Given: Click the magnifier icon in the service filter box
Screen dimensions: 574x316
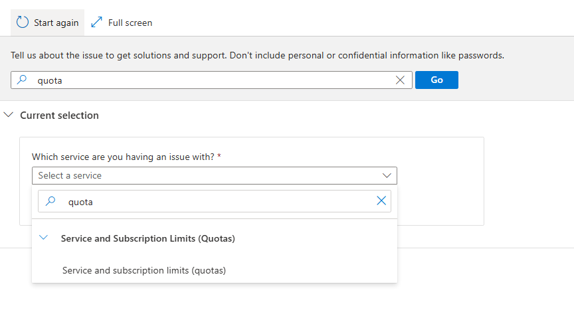Looking at the screenshot, I should click(x=50, y=200).
